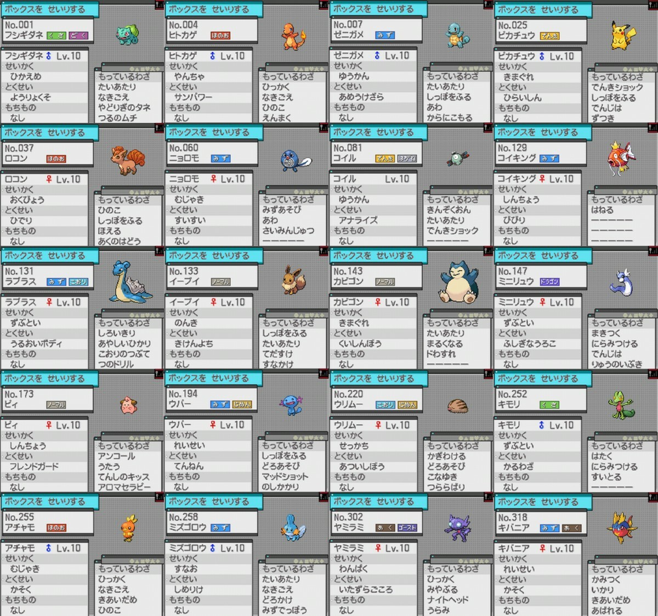Screen dimensions: 658x616
Task: Pick the ニョロモ sprite
Action: coord(295,161)
